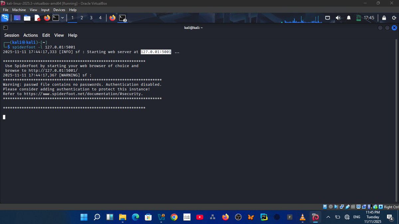Click the Kali 17:45 clock

tap(369, 18)
